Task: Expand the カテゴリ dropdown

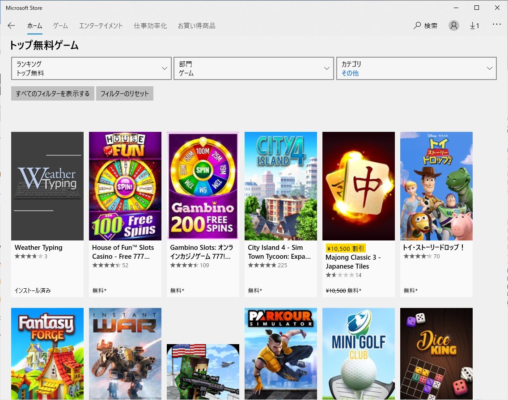Action: tap(416, 68)
